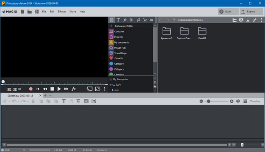Play the slideshow
Screen dimensions: 265x152
click(x=59, y=89)
